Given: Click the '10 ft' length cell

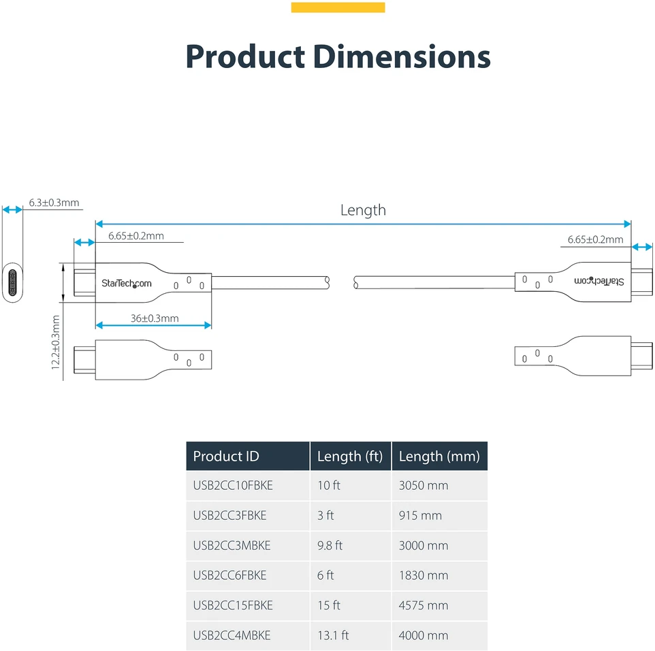Looking at the screenshot, I should click(351, 485).
